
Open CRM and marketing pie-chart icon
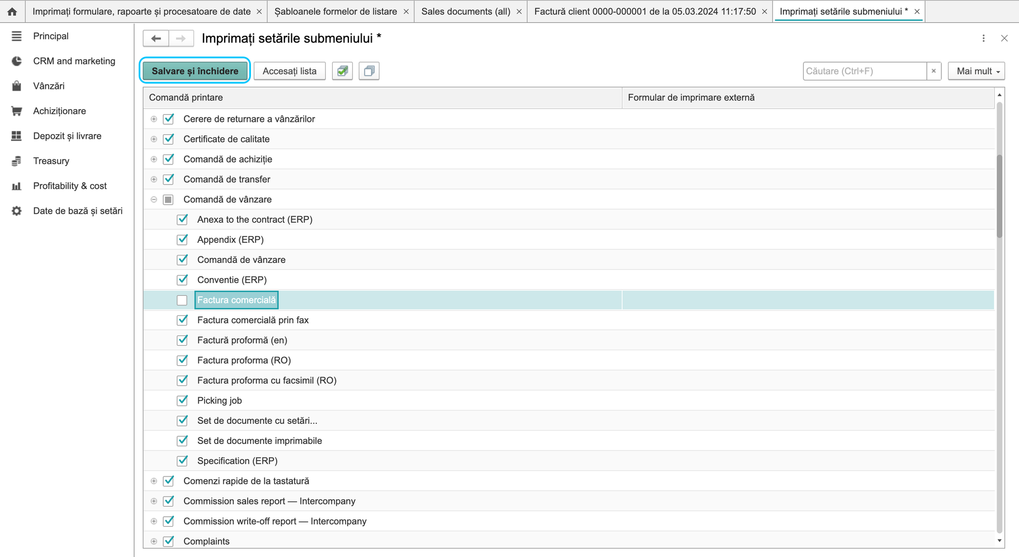pyautogui.click(x=16, y=61)
